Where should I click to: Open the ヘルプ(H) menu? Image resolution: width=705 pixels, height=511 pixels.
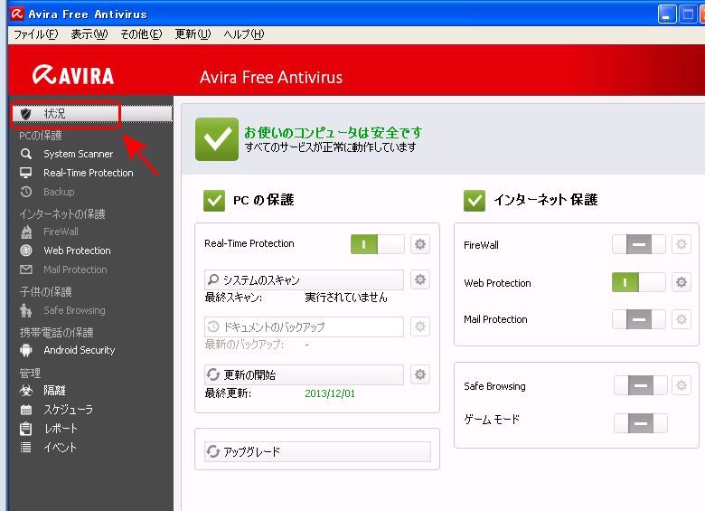click(x=244, y=34)
